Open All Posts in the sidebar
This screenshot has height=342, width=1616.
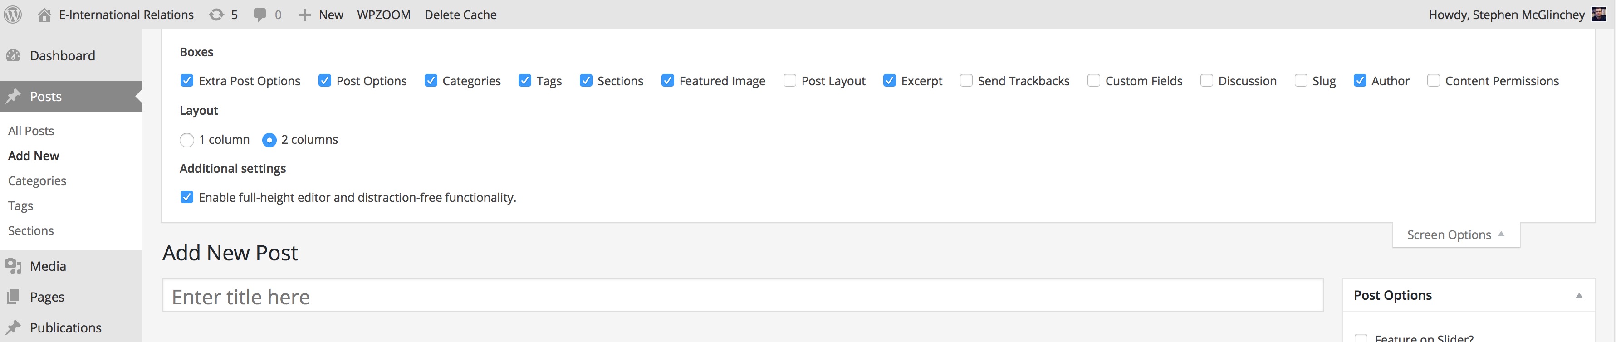tap(31, 131)
